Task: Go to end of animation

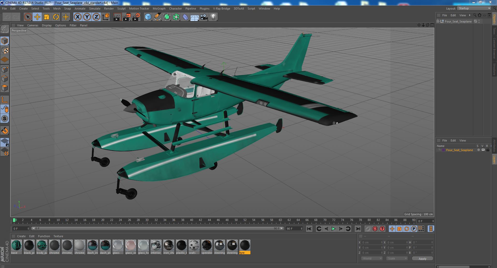Action: coord(358,229)
